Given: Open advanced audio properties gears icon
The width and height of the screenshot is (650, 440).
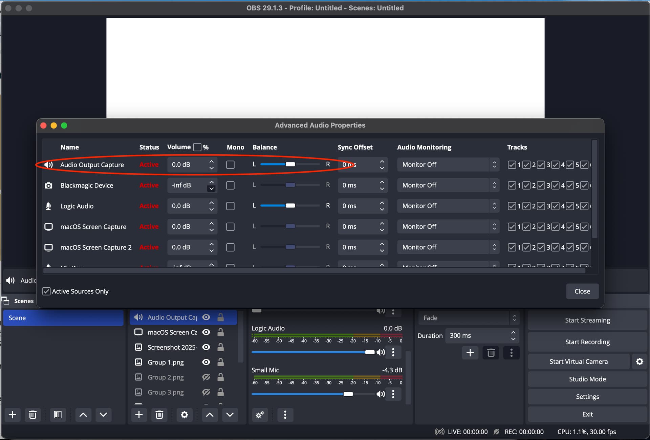Looking at the screenshot, I should pos(260,415).
